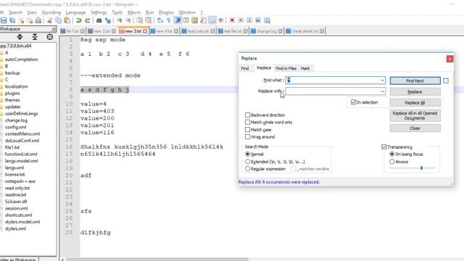Toggle the Indent Guide icon
Image resolution: width=464 pixels, height=261 pixels.
pos(178,20)
